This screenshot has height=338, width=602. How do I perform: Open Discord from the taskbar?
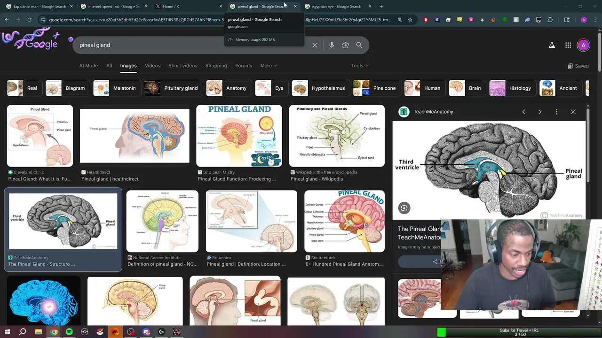(x=146, y=332)
